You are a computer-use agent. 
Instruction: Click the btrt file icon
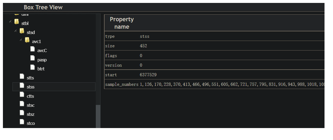33,67
